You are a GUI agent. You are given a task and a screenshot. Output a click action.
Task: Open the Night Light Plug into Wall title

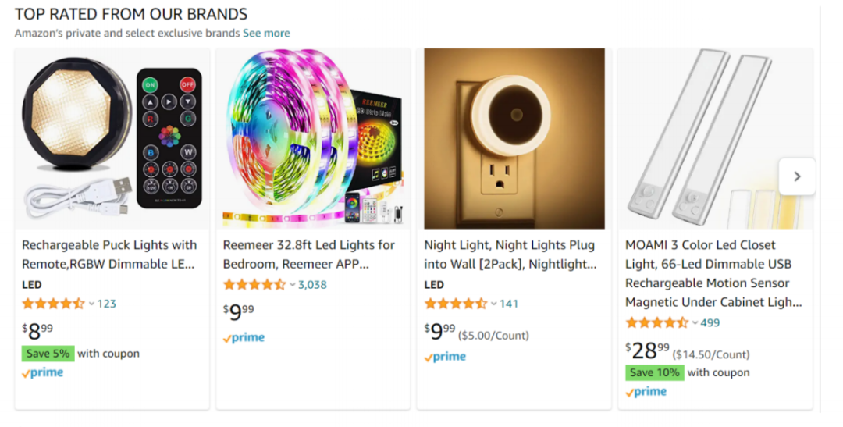click(x=510, y=254)
